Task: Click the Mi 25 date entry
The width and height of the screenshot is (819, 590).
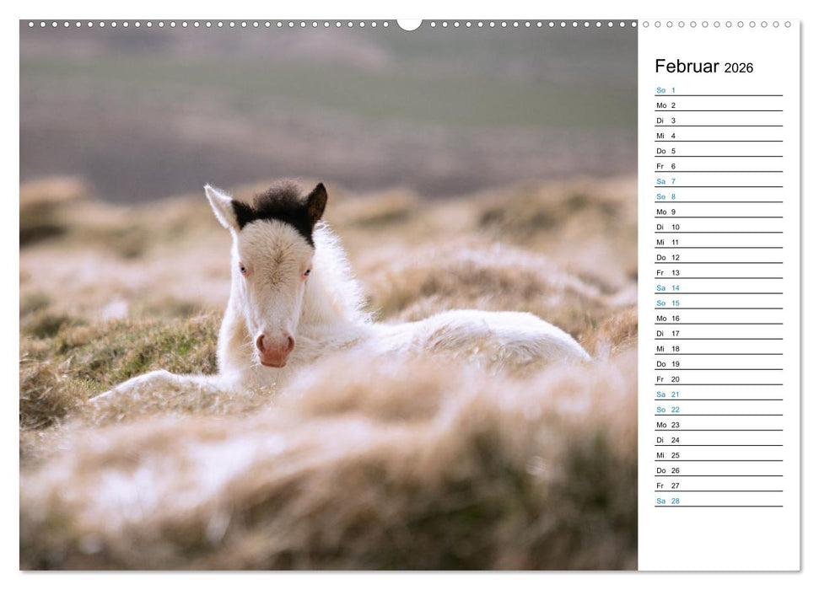Action: tap(666, 455)
